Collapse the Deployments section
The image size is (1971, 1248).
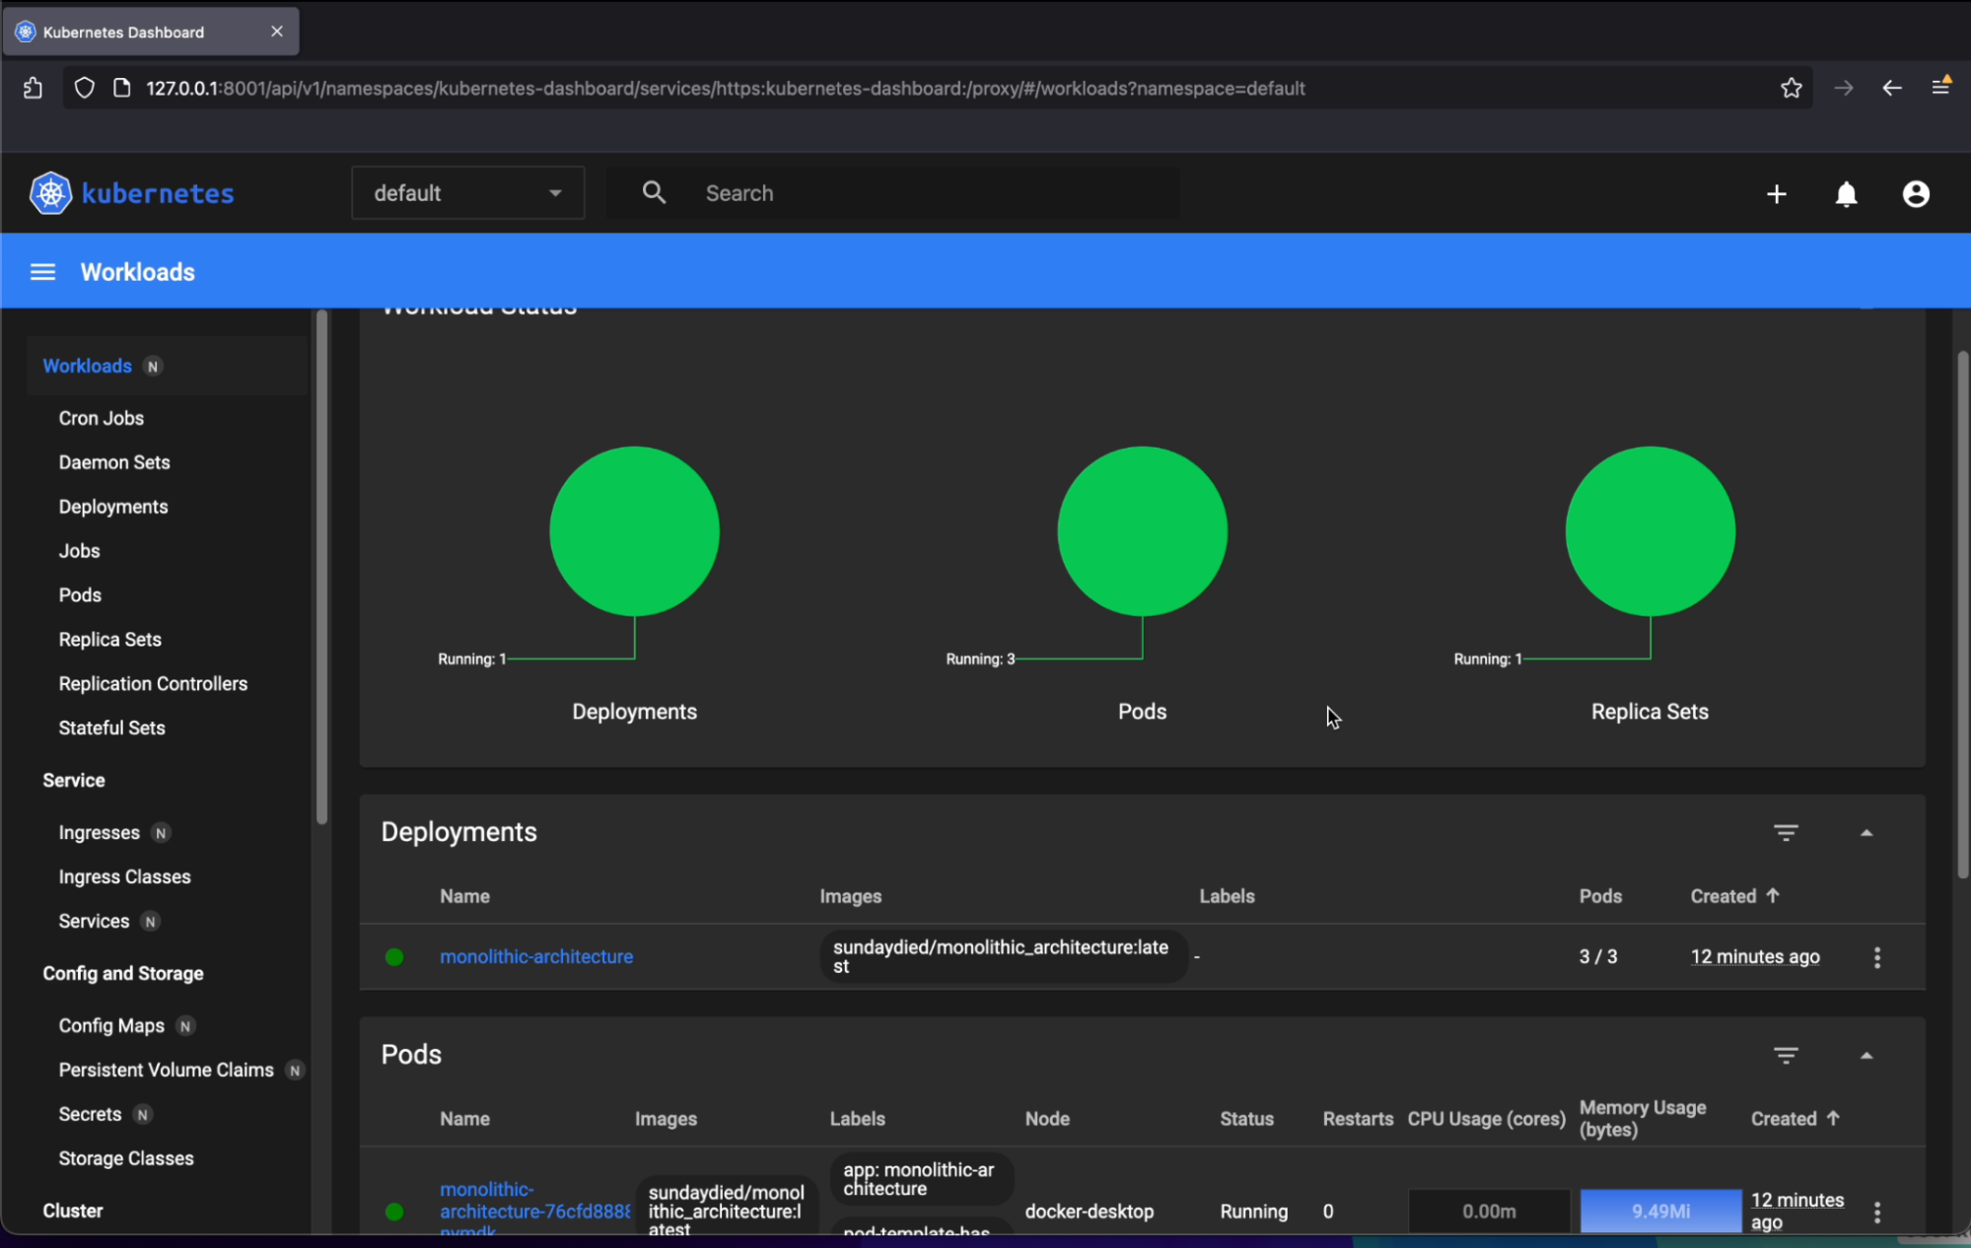click(x=1866, y=833)
